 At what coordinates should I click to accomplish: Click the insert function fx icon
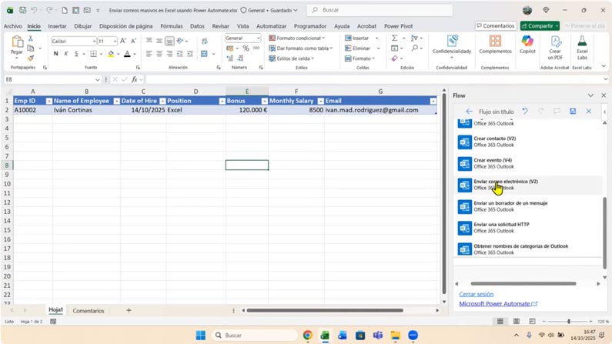coord(134,79)
